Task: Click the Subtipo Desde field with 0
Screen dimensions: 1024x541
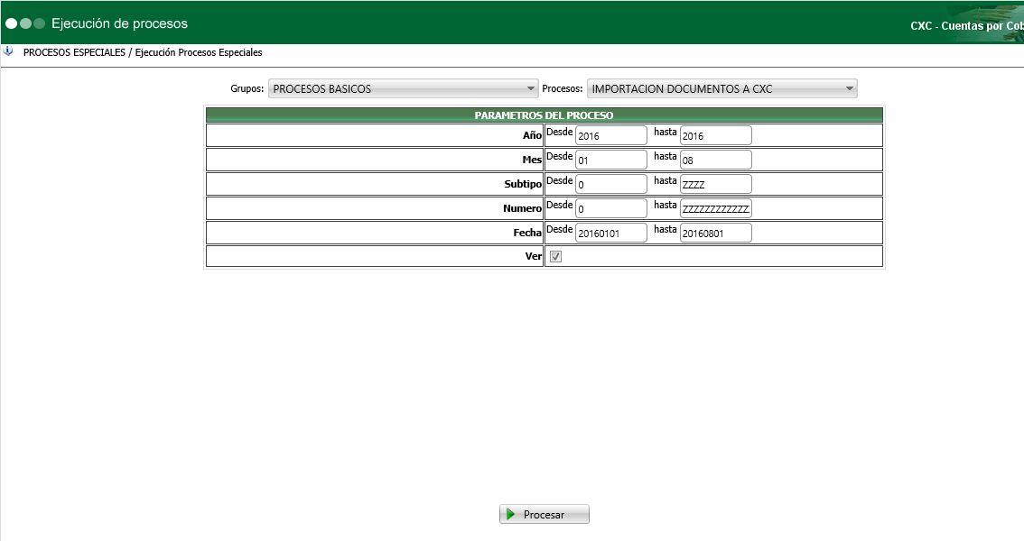Action: [611, 184]
